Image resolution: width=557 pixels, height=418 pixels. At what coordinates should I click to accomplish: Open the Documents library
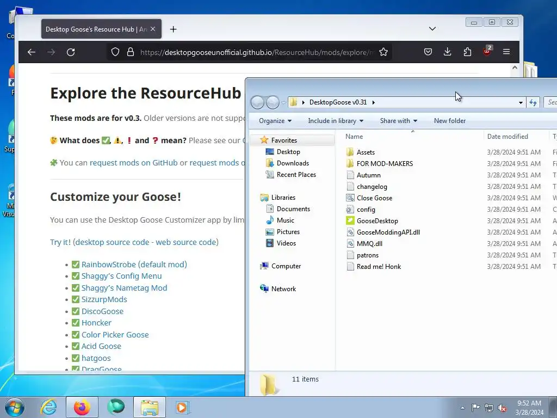click(293, 208)
